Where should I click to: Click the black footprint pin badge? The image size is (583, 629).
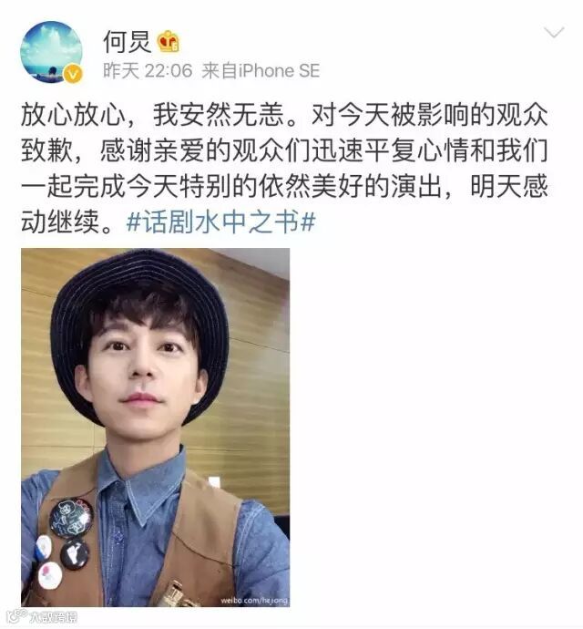(75, 554)
